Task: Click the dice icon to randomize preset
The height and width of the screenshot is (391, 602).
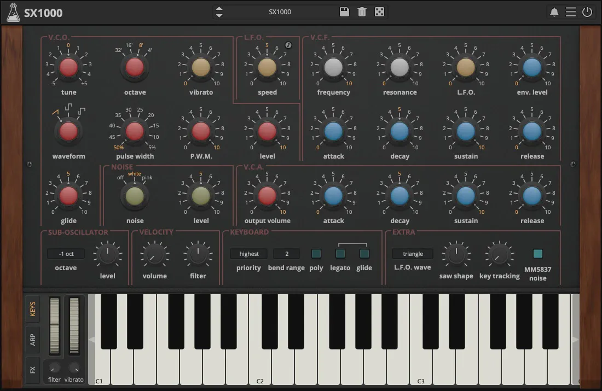Action: (379, 12)
